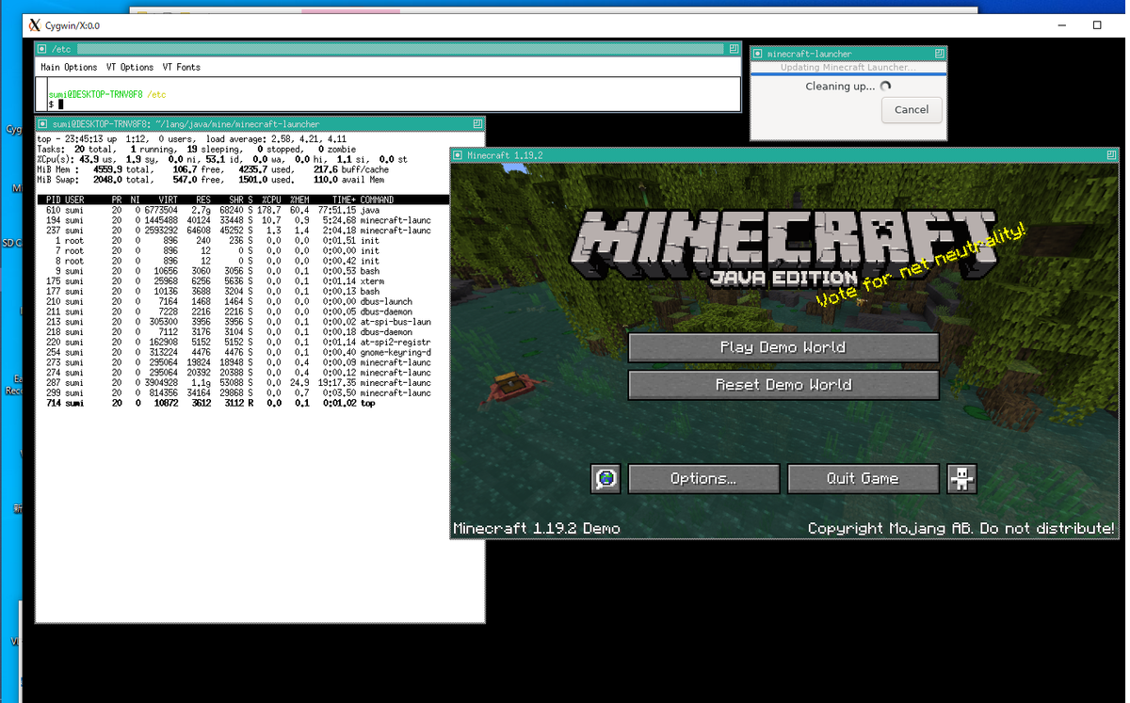Click the Mojang copyright text
1130x703 pixels.
point(961,528)
